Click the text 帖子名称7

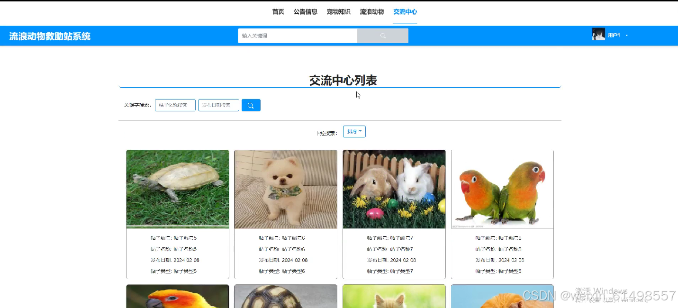click(x=402, y=249)
